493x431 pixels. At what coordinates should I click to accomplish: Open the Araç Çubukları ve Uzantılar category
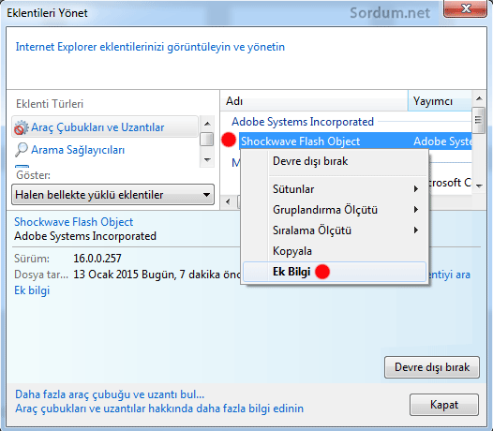click(x=105, y=127)
